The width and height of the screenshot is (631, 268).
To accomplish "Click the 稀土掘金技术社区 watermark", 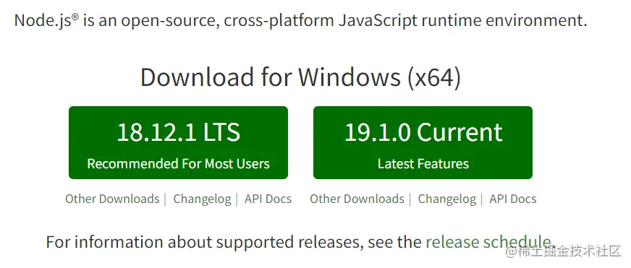I will tap(564, 252).
